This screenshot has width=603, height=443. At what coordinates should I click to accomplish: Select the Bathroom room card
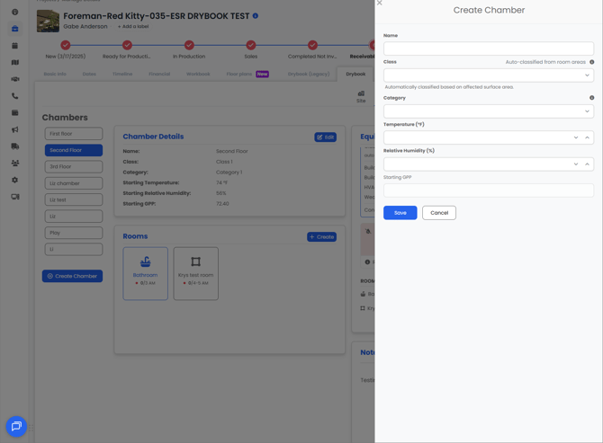click(146, 273)
